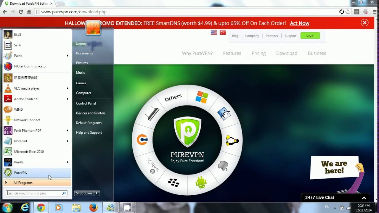
Task: Choose the Android robot icon on wheel
Action: point(201,182)
